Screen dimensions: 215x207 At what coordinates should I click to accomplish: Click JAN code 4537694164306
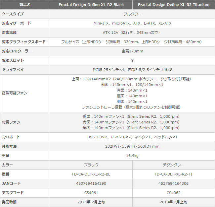pos(173,183)
